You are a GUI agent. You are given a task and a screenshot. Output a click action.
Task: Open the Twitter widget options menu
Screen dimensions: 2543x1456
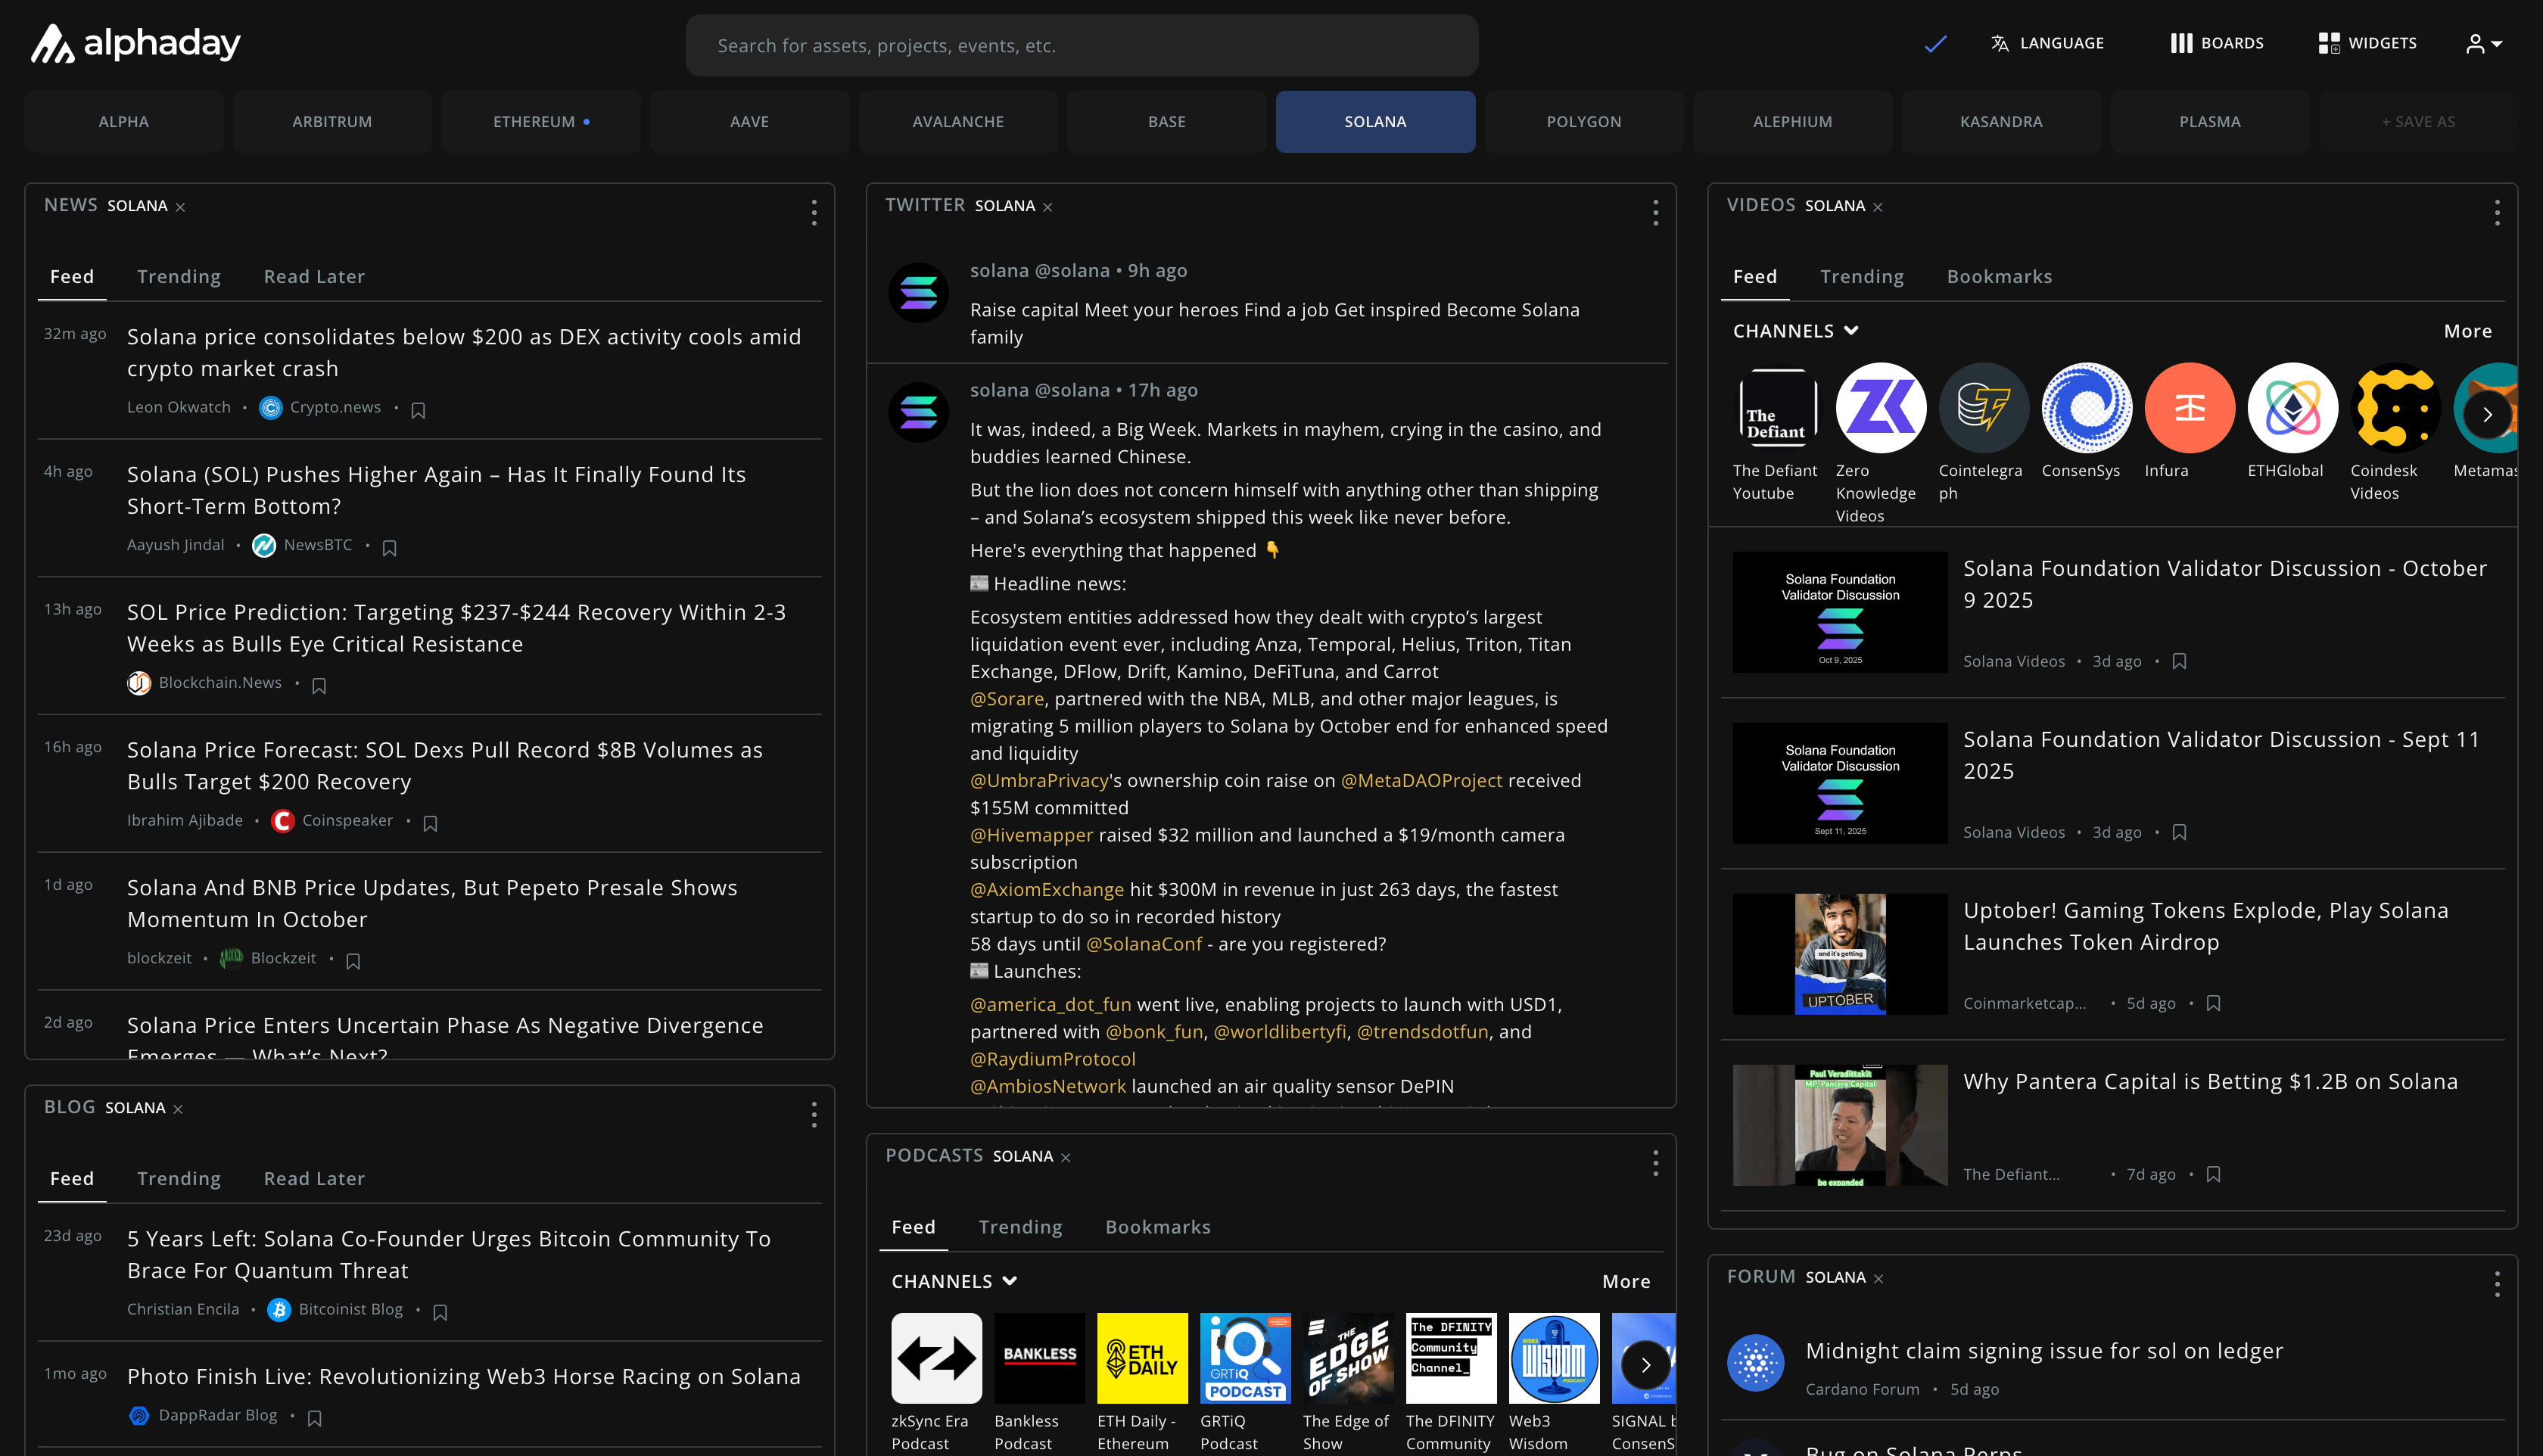pos(1655,212)
